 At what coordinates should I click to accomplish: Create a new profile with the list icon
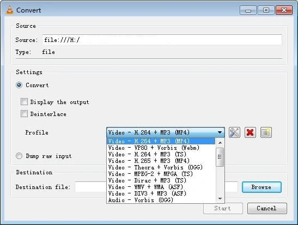tap(266, 132)
